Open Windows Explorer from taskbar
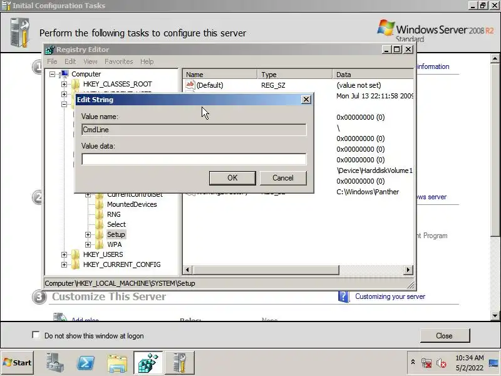Viewport: 501px width, 376px height. coord(117,363)
